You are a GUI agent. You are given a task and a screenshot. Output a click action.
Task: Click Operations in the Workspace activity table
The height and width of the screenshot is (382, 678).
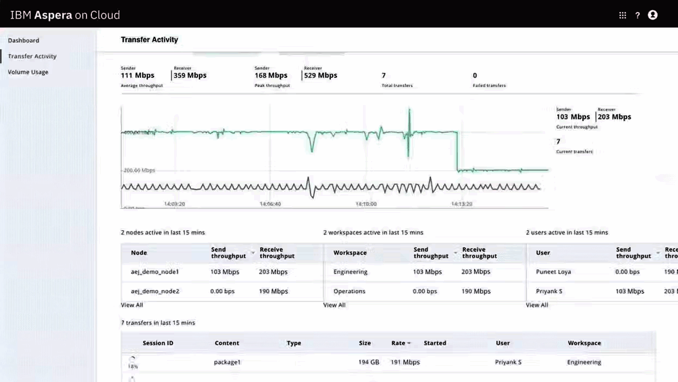349,291
